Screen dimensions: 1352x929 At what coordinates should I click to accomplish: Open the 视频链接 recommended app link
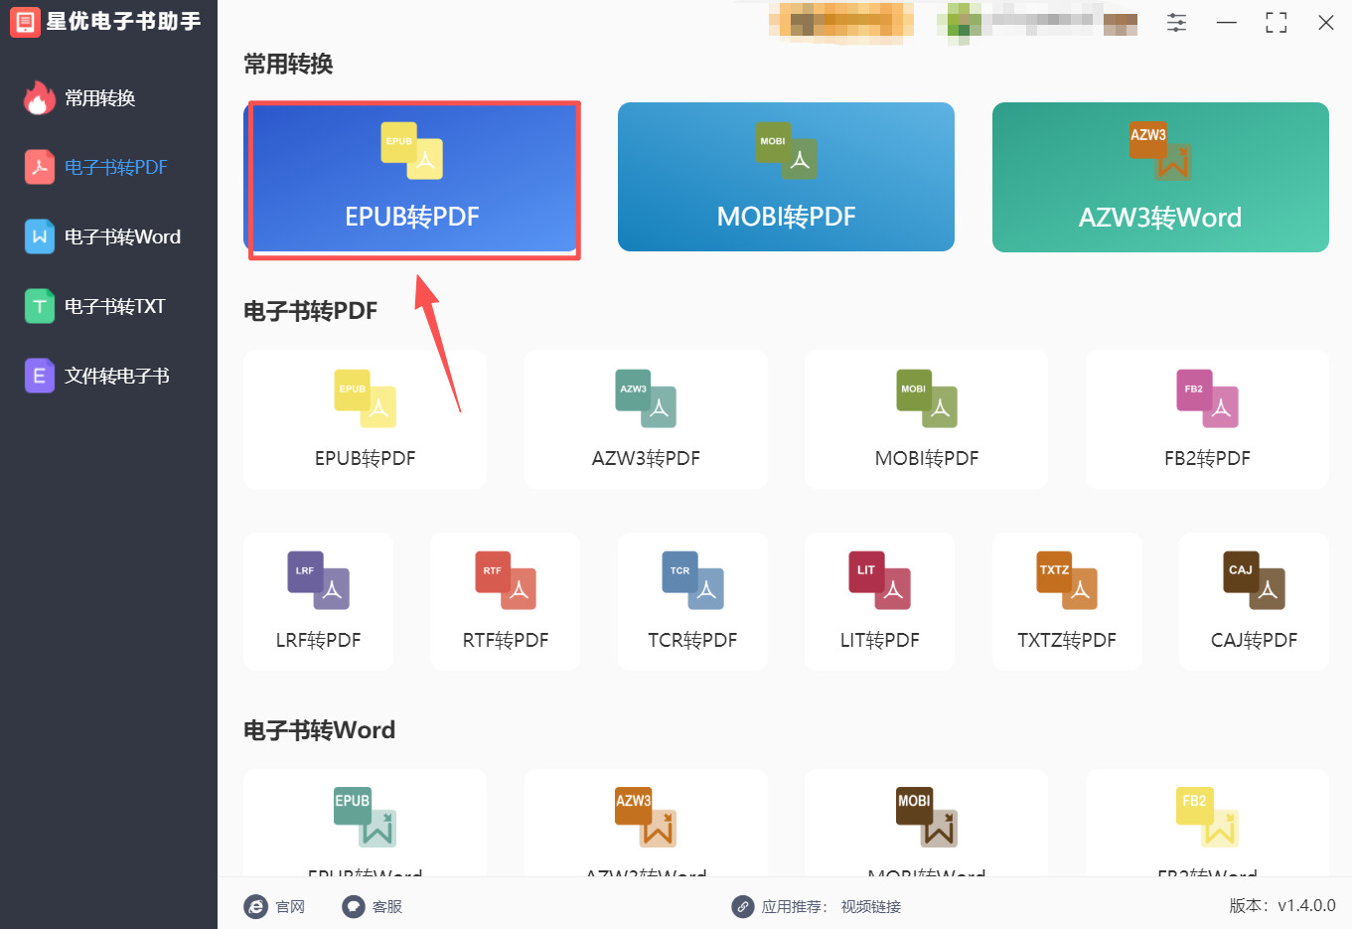point(871,906)
